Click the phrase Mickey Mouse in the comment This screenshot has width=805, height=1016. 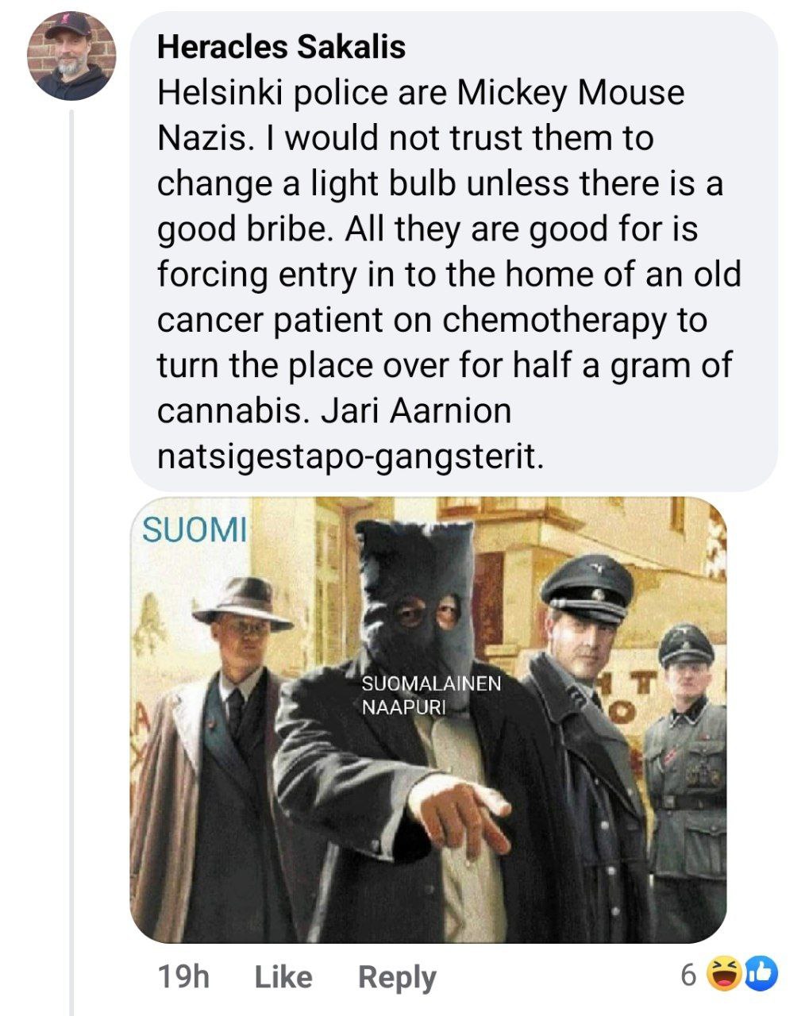tap(569, 93)
